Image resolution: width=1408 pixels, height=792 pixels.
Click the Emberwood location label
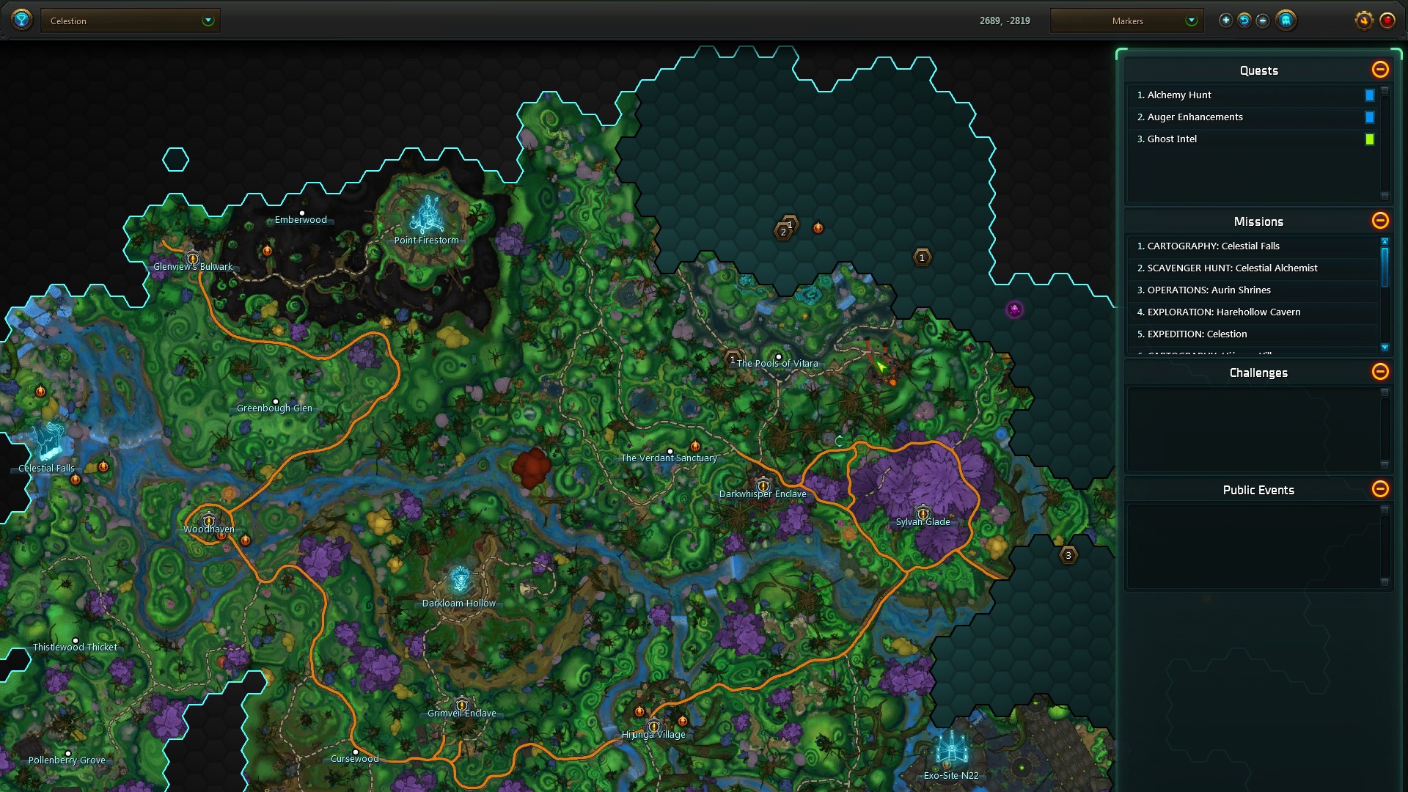point(301,220)
